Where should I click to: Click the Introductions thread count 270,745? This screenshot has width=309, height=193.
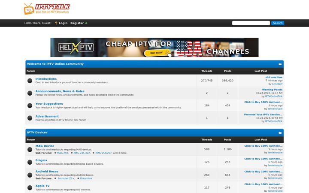tap(207, 81)
